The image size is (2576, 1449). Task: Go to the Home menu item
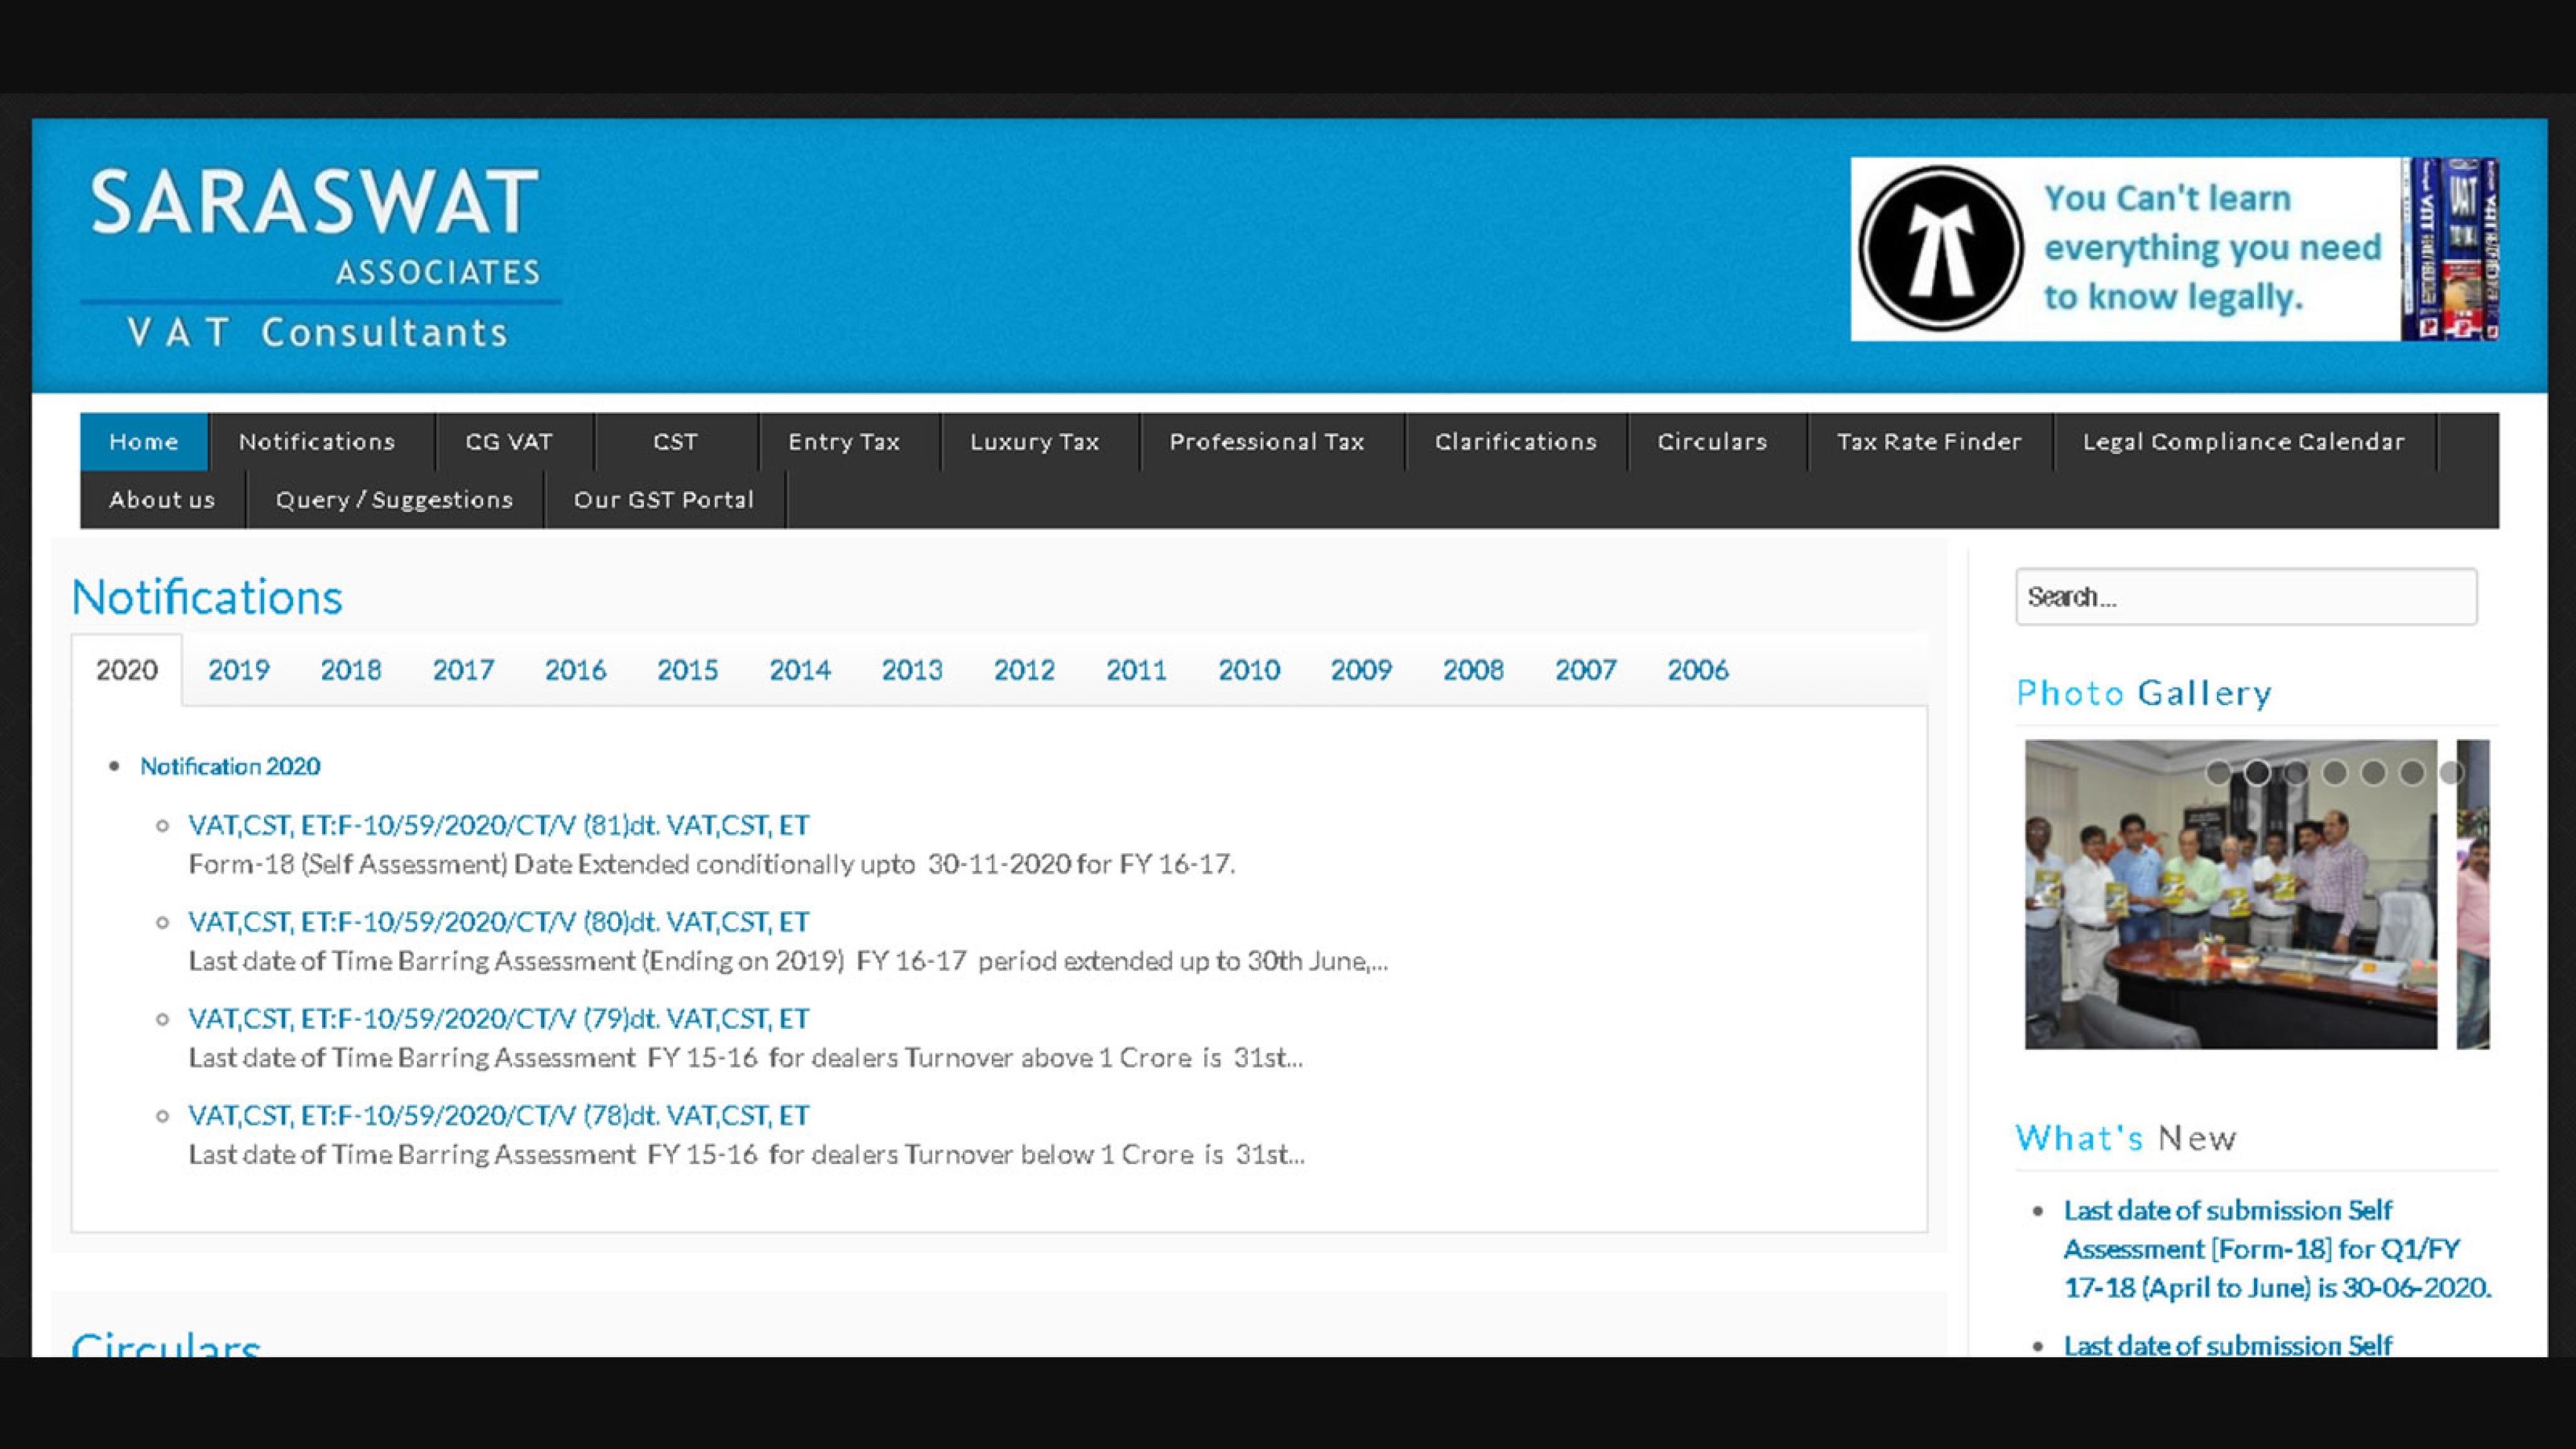pos(144,441)
